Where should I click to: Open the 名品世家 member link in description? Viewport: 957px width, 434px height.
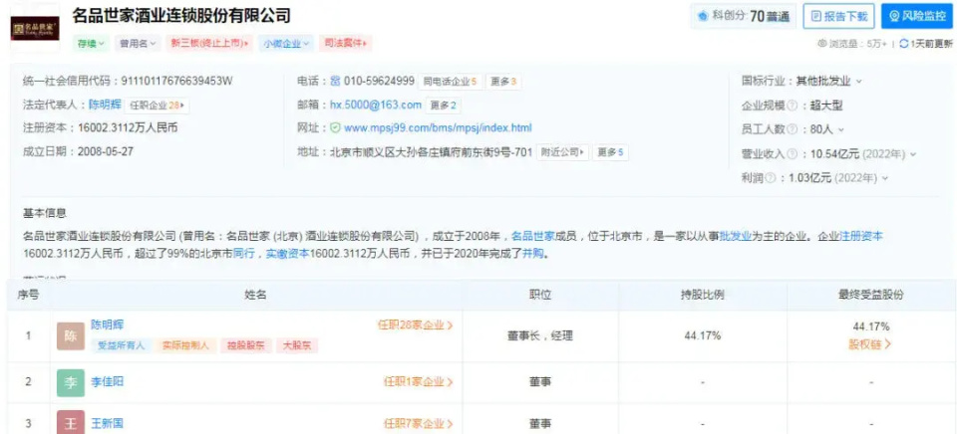pyautogui.click(x=532, y=236)
